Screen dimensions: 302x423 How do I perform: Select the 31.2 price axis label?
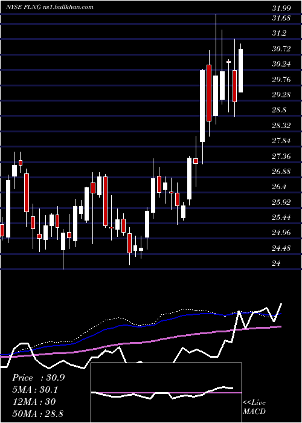click(x=279, y=33)
